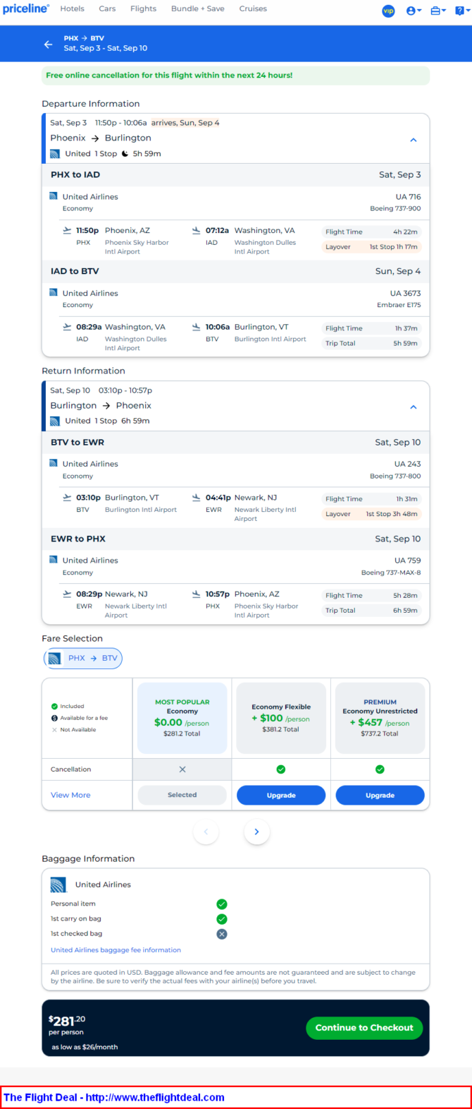472x1109 pixels.
Task: Click the Selected economy button
Action: (x=182, y=795)
